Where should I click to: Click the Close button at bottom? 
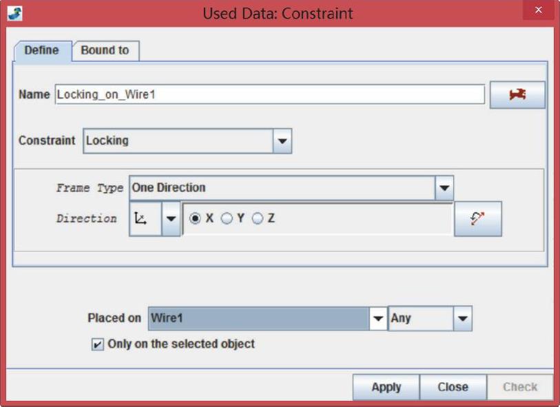tap(453, 387)
